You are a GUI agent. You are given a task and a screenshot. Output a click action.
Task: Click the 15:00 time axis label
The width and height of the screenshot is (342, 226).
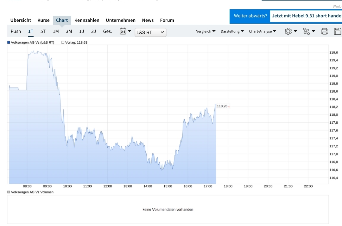point(168,186)
